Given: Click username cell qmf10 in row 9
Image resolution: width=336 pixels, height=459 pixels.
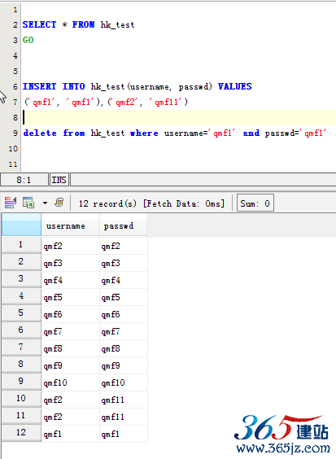Looking at the screenshot, I should [x=70, y=382].
